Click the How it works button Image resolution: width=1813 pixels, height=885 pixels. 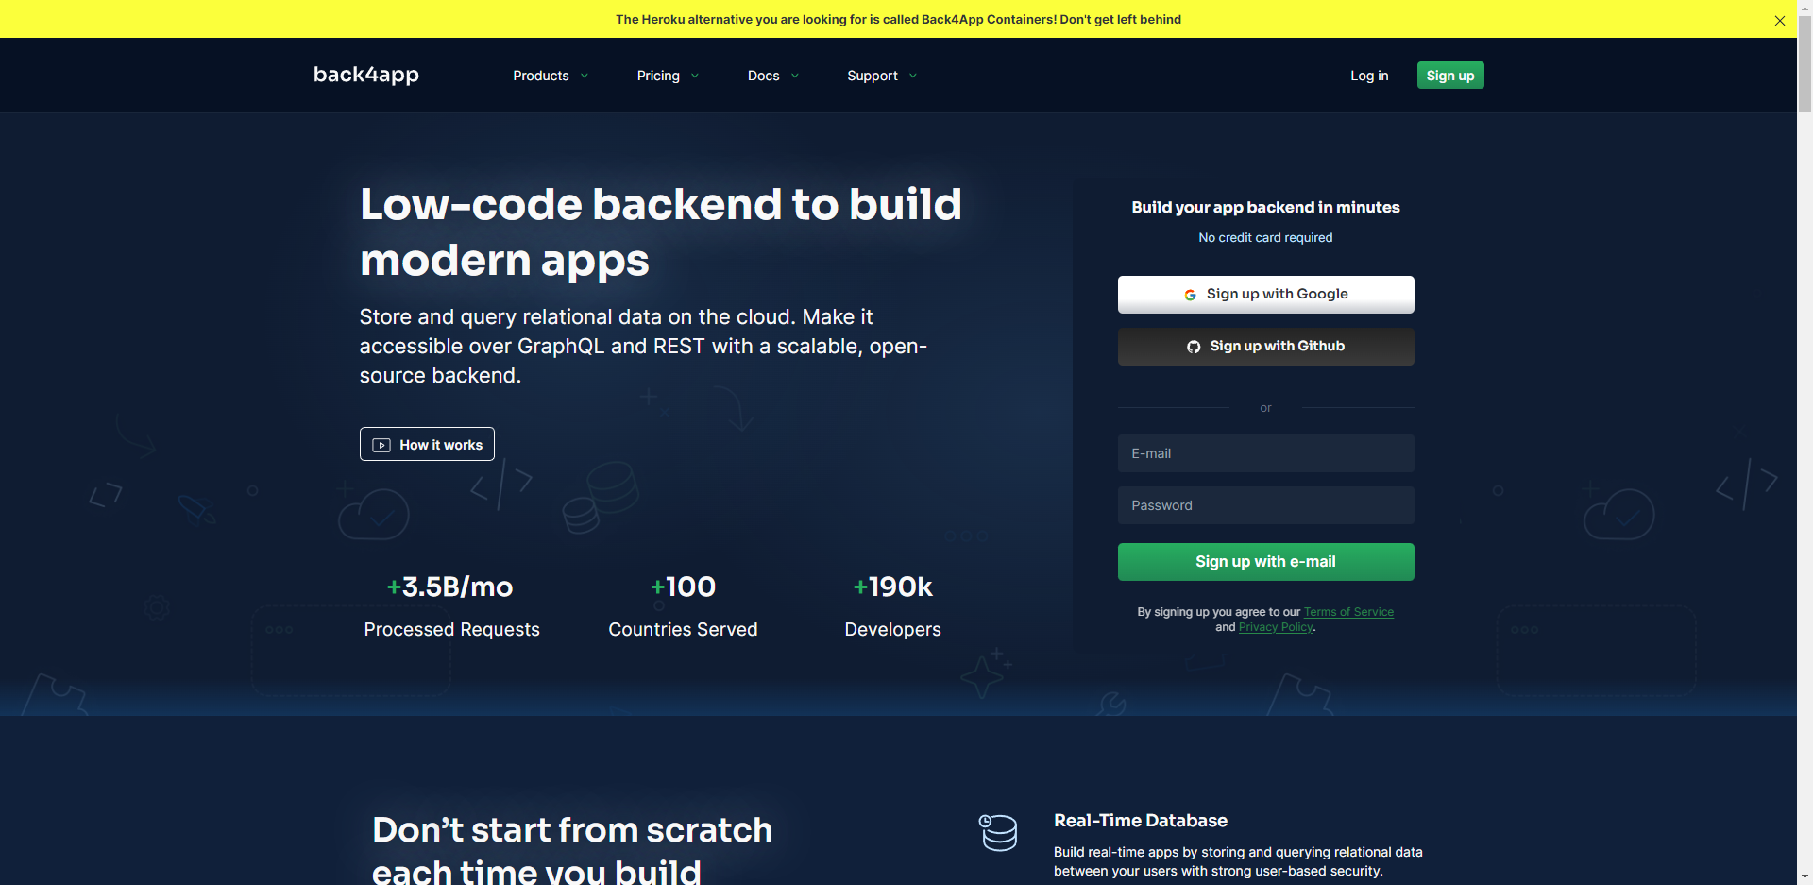coord(427,444)
